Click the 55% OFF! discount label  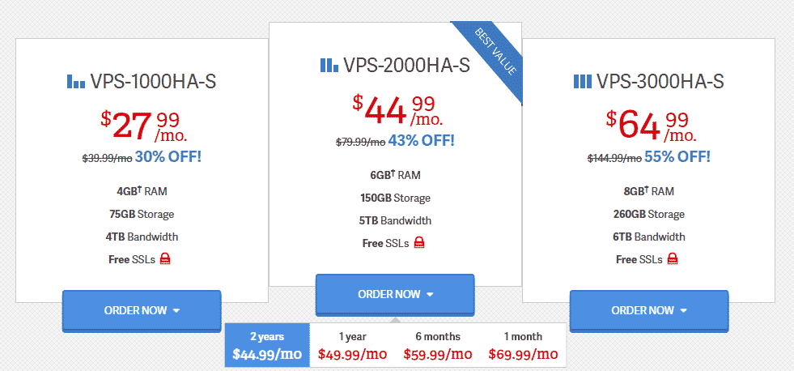tap(675, 156)
